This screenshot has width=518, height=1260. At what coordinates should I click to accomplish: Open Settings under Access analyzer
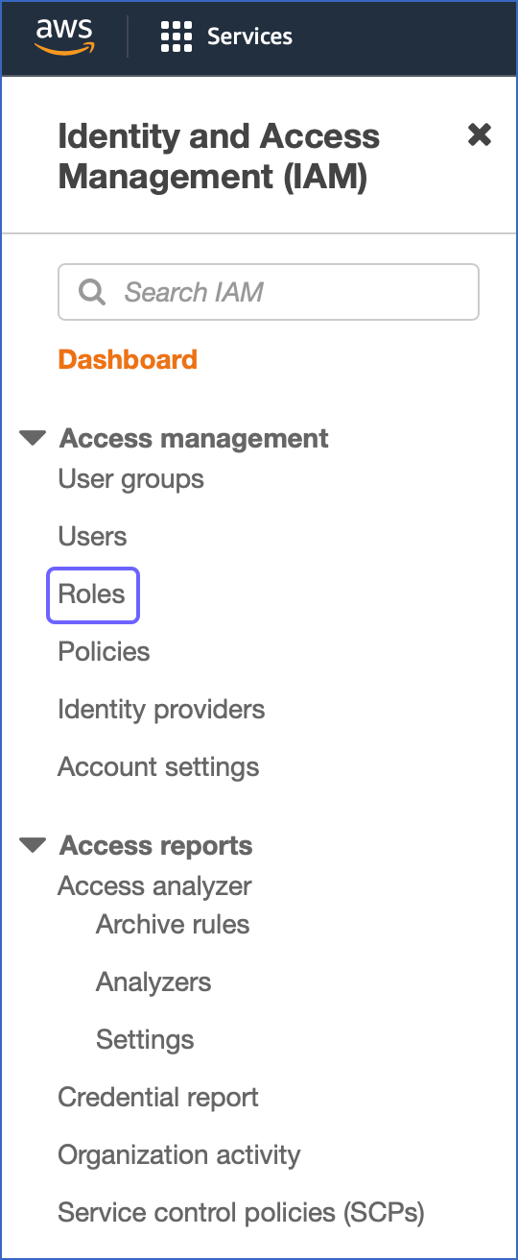pyautogui.click(x=146, y=1039)
